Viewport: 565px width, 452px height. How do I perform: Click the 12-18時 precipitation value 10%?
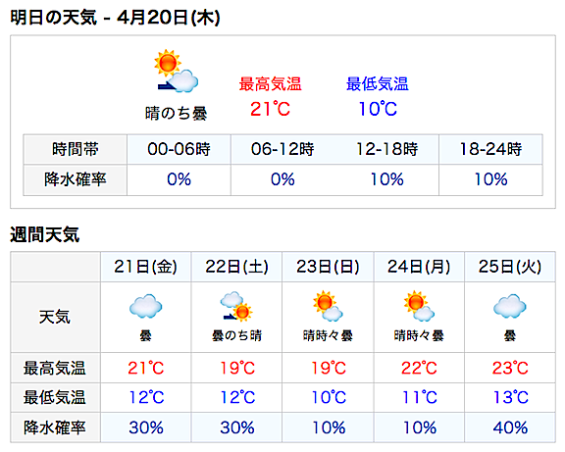click(x=387, y=179)
